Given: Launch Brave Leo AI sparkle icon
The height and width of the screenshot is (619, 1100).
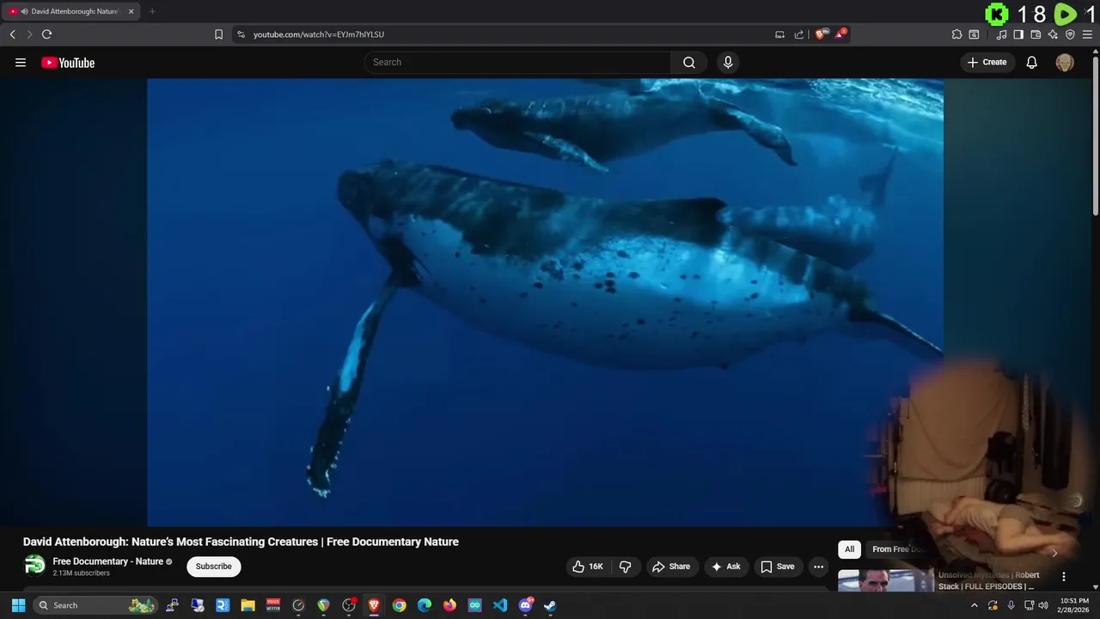Looking at the screenshot, I should (1053, 34).
